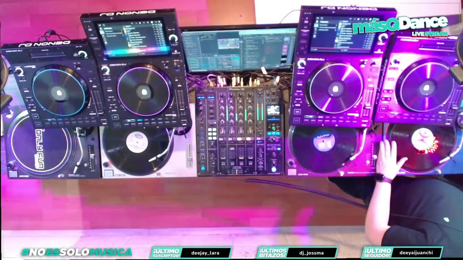Tap the blue-ringed jog wheel on far-left Denon player
The image size is (463, 260).
click(x=59, y=93)
